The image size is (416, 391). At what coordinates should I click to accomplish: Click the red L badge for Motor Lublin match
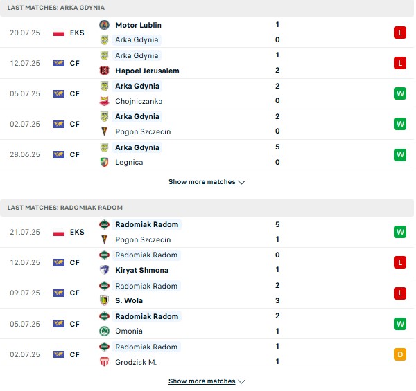pos(400,33)
